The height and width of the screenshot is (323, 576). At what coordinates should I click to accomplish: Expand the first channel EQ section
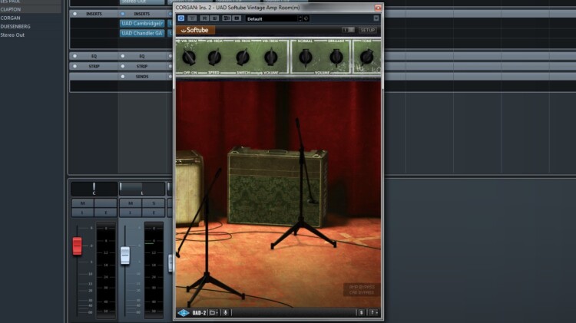pos(94,56)
